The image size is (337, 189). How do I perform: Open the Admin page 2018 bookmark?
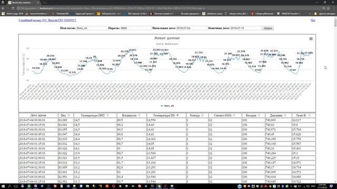coord(12,14)
